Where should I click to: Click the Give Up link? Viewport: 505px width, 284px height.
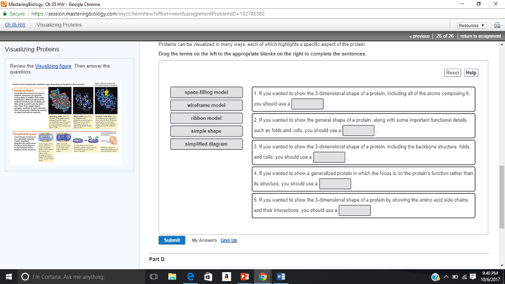pos(228,240)
